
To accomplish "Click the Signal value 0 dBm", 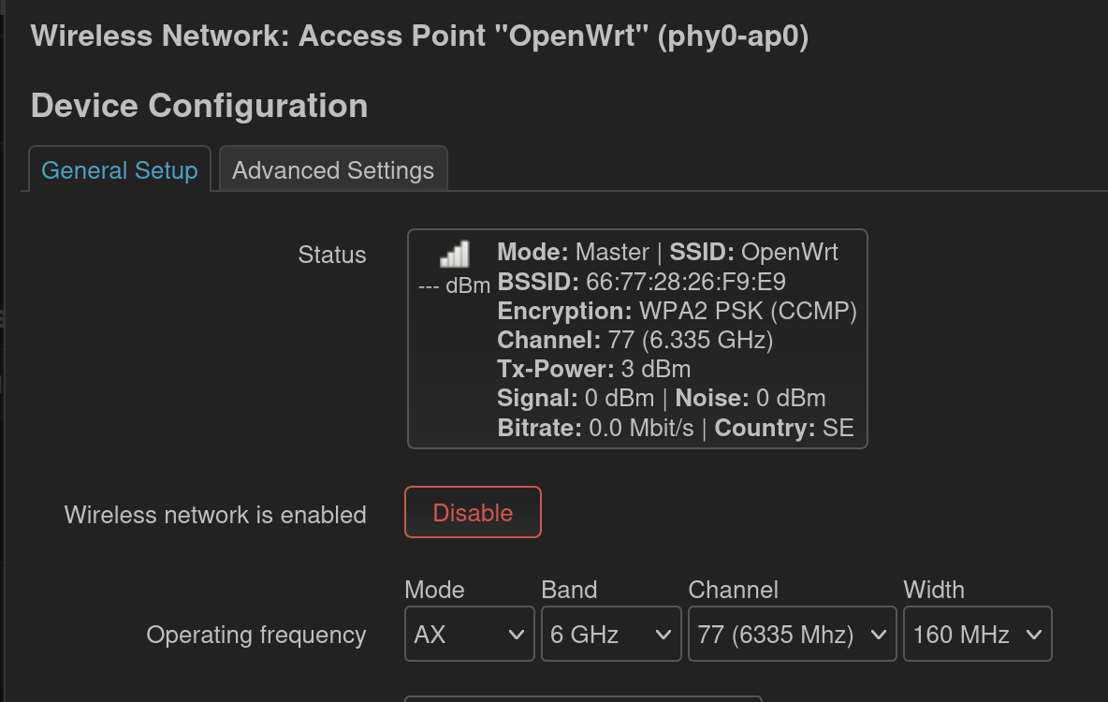I will pyautogui.click(x=620, y=398).
